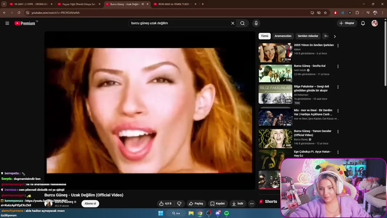The width and height of the screenshot is (387, 218).
Task: Open Windows Start menu
Action: 161,213
